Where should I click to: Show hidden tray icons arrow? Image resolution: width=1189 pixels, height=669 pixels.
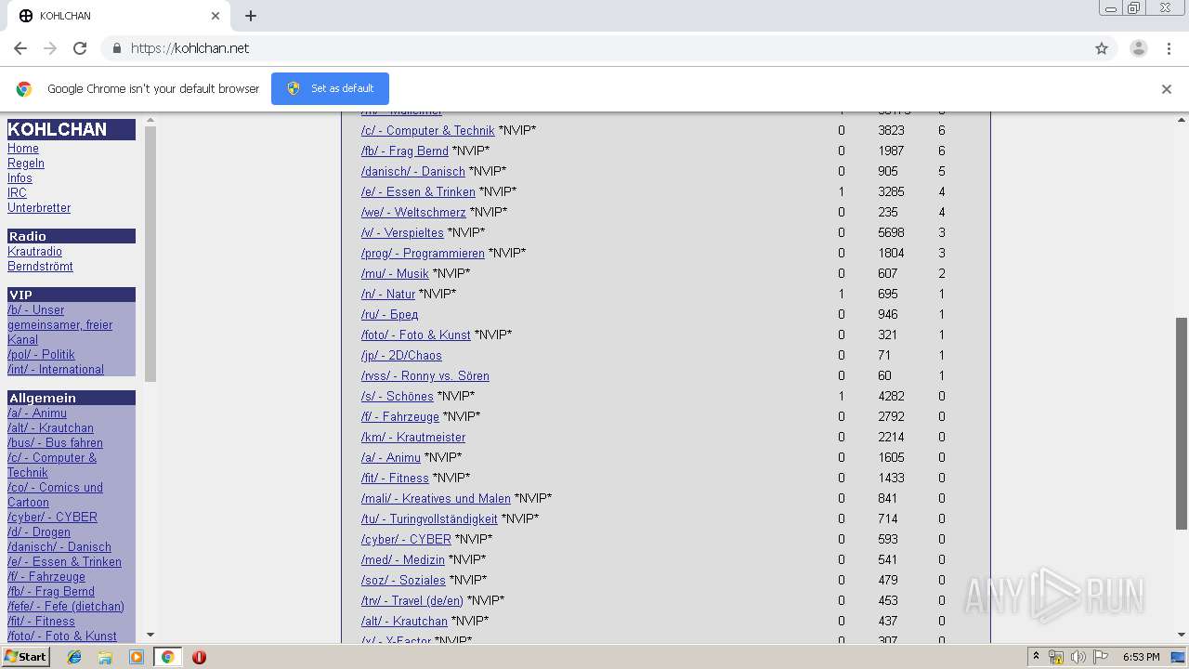[1036, 657]
